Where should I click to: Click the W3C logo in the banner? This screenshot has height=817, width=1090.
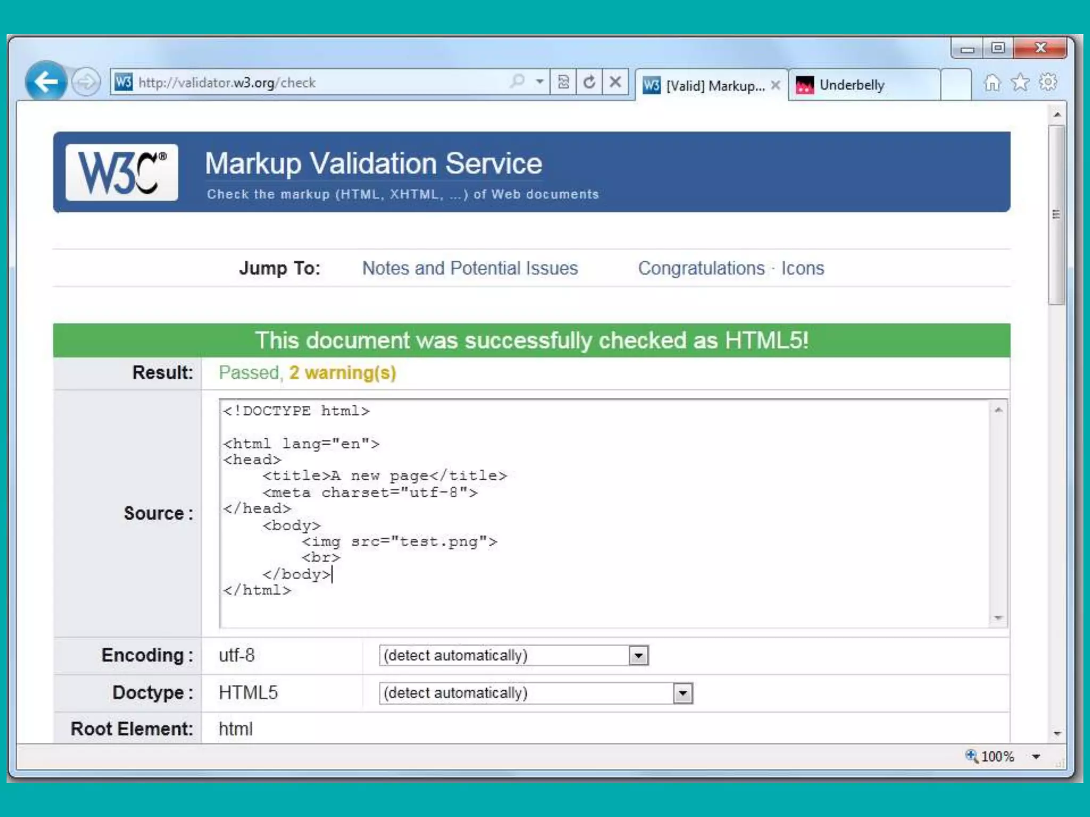(122, 172)
